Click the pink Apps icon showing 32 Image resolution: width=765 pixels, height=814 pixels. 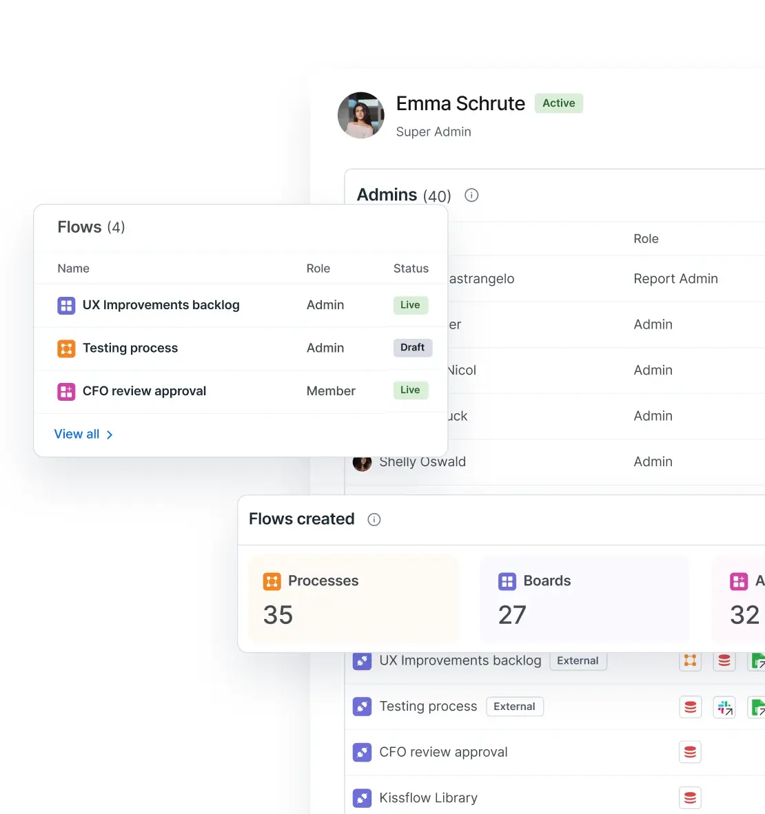[x=739, y=581]
